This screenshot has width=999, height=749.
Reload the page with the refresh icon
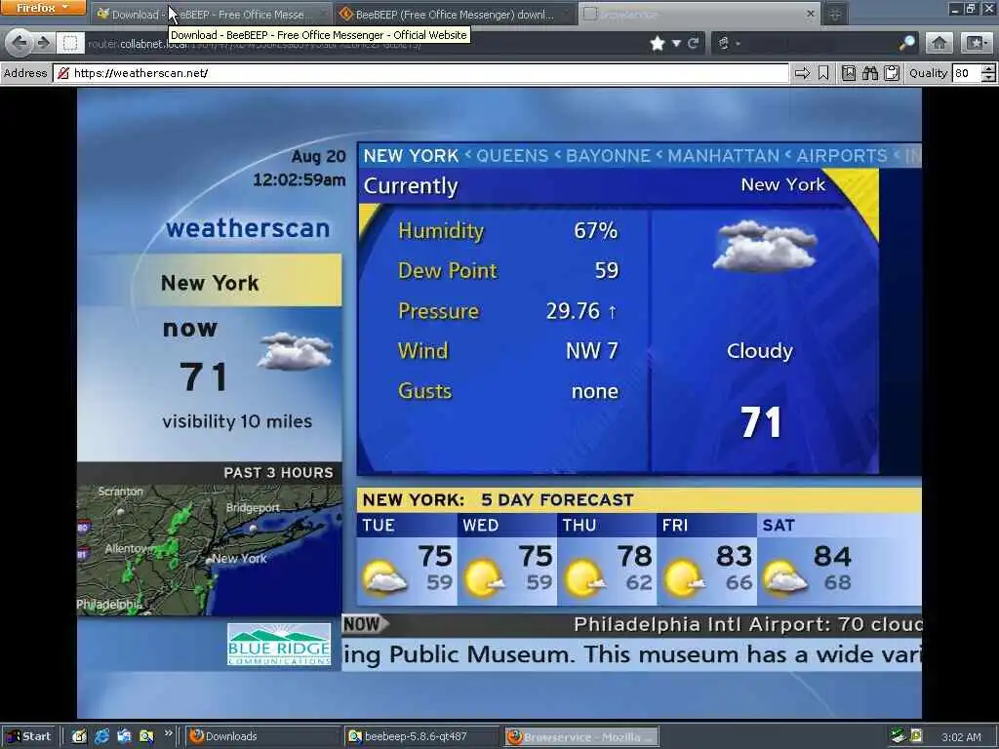(694, 43)
